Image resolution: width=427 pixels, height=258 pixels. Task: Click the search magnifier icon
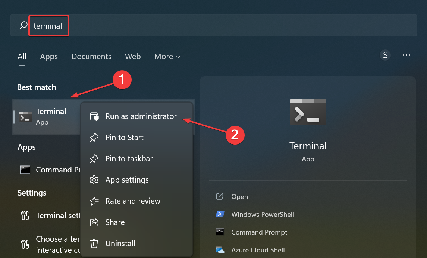tap(23, 26)
